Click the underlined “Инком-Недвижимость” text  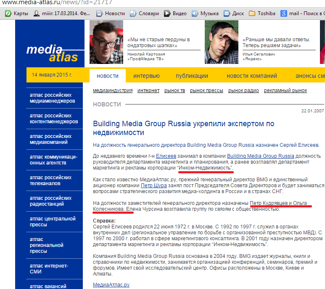pos(206,168)
